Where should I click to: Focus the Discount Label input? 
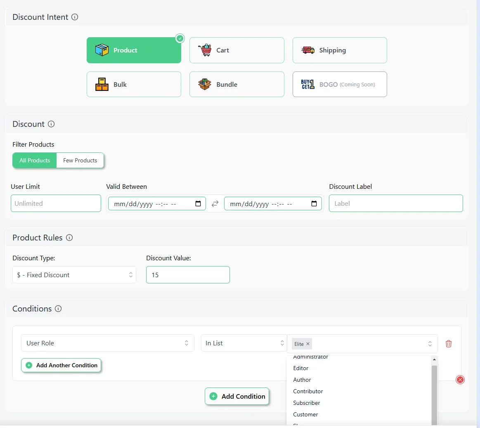tap(396, 203)
